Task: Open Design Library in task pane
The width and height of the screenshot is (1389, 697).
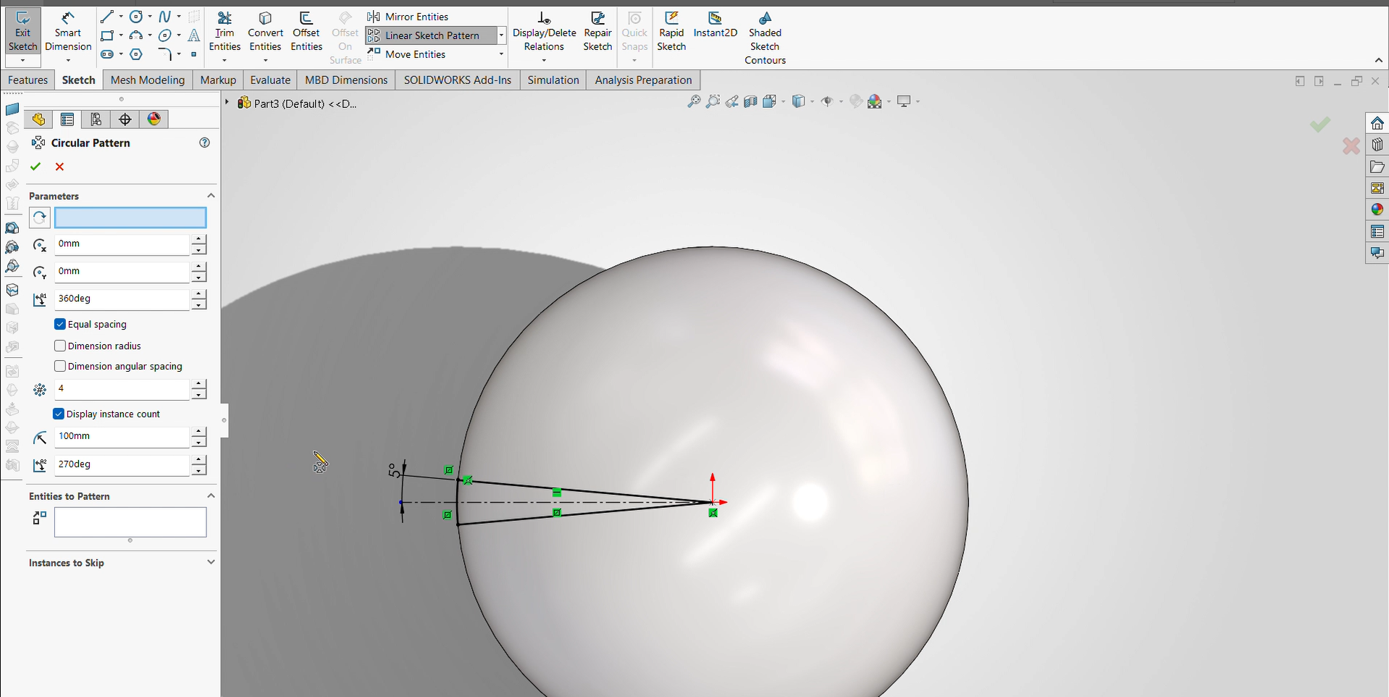Action: pos(1377,144)
